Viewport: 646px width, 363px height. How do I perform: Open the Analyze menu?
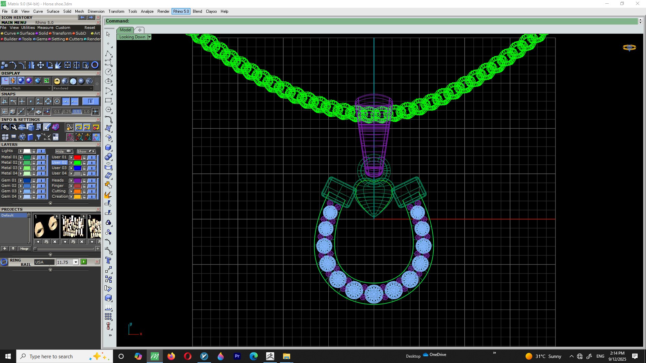pyautogui.click(x=147, y=11)
